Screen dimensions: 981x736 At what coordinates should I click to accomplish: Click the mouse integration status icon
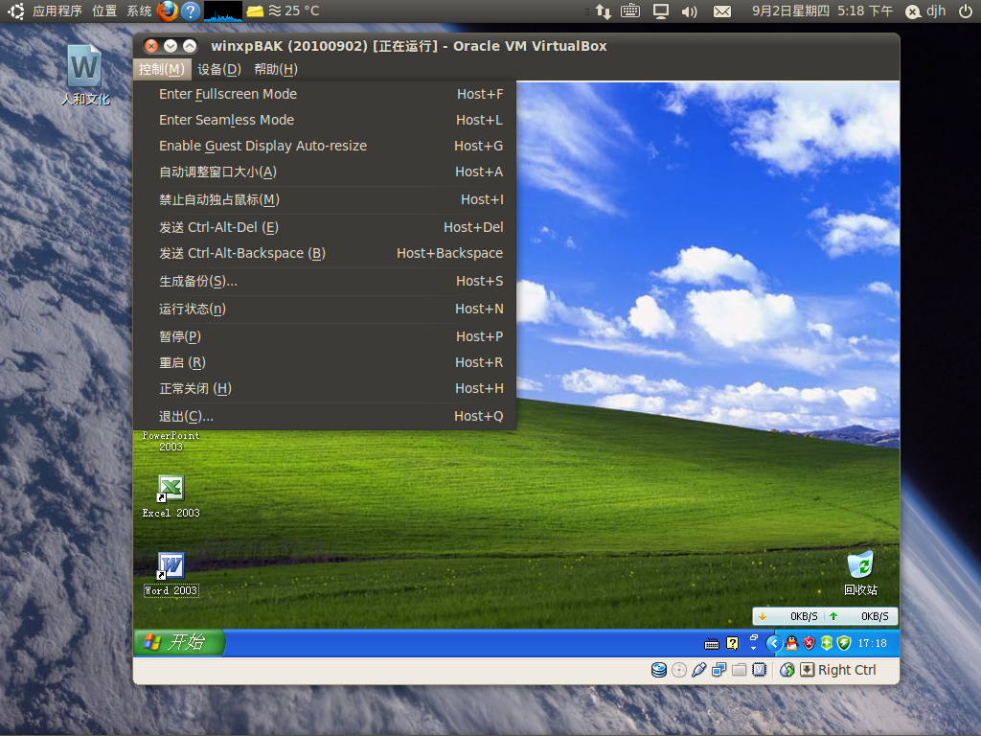click(787, 670)
